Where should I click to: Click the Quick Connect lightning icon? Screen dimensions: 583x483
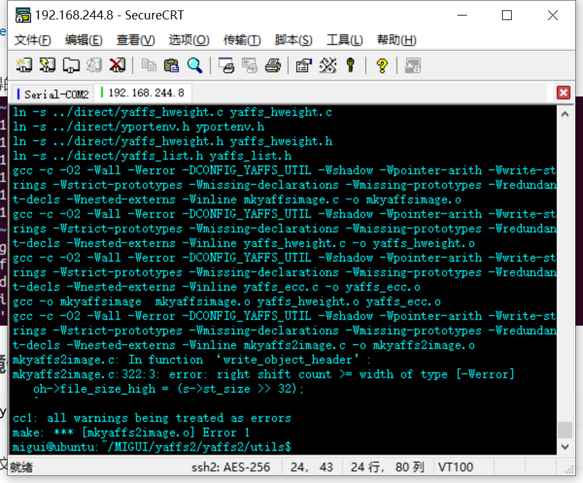tap(47, 65)
